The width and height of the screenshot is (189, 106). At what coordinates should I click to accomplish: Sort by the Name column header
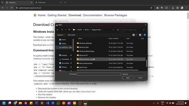[80, 39]
